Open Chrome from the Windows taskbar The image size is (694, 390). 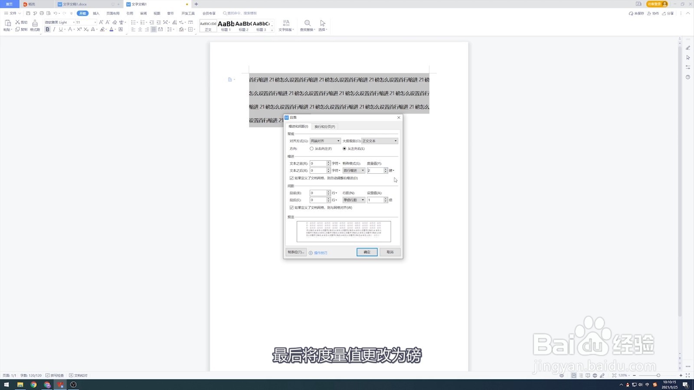coord(33,385)
